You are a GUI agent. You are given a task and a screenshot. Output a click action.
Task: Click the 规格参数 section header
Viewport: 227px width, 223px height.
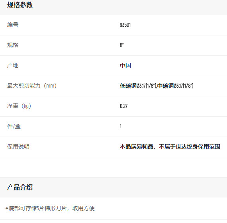20,5
